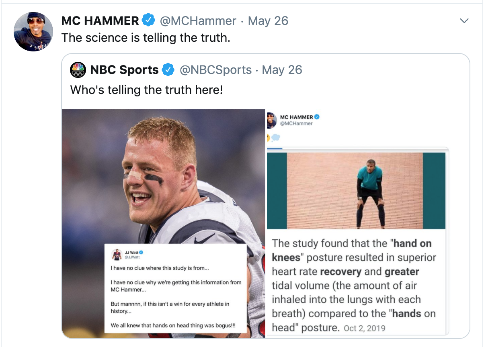Click the NBC Sports peacock logo avatar
Image resolution: width=484 pixels, height=347 pixels.
78,70
